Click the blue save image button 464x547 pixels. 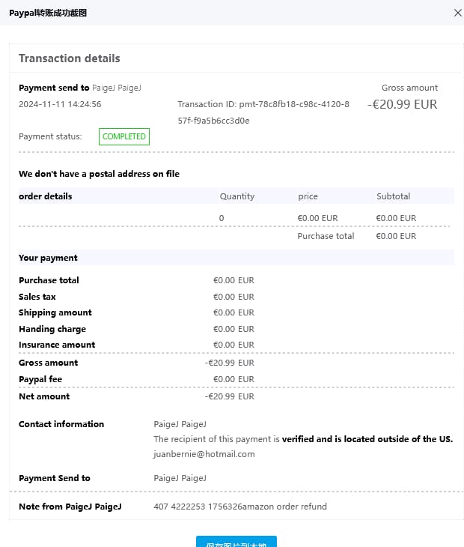pos(236,542)
